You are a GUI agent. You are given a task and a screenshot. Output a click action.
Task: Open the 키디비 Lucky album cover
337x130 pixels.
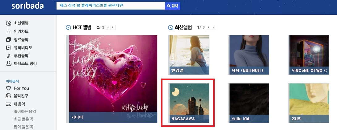point(113,79)
